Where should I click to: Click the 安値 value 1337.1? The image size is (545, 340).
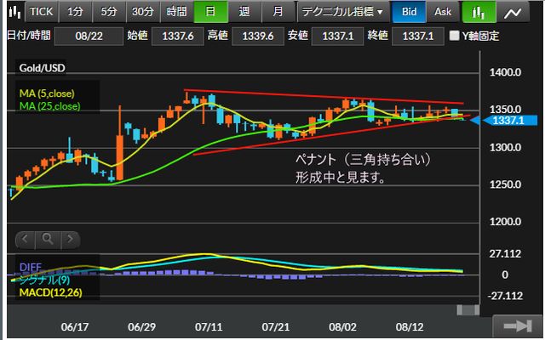(337, 36)
